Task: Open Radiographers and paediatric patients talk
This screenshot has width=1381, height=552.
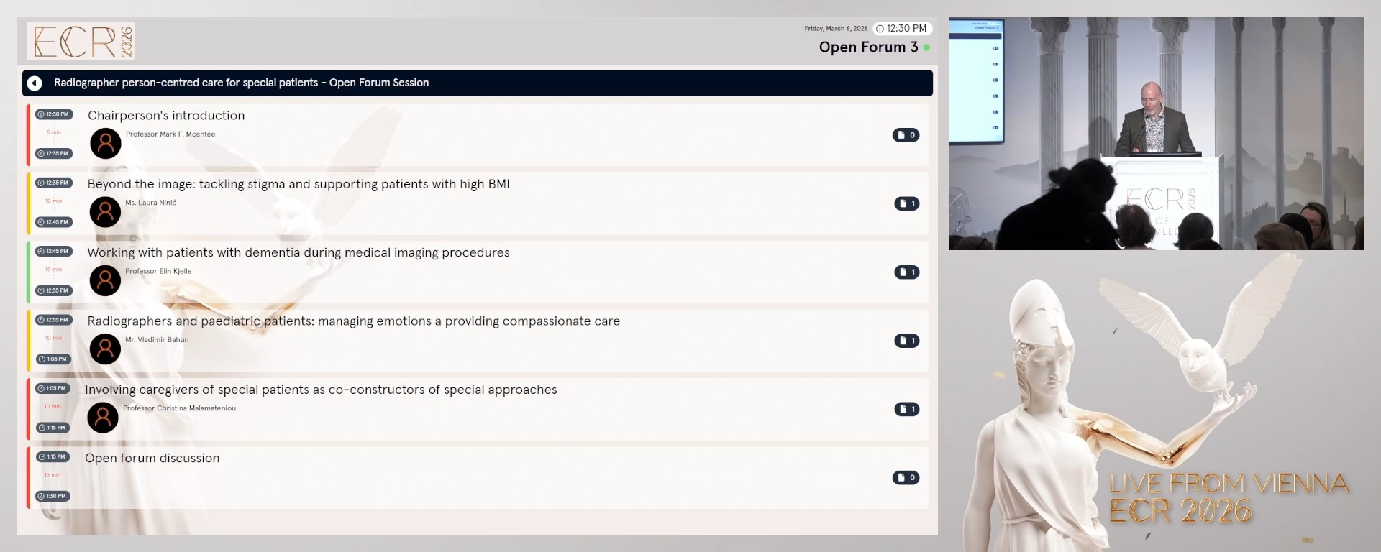Action: pyautogui.click(x=354, y=321)
